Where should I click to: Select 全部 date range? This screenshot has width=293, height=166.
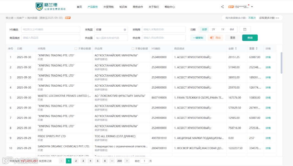(204, 29)
